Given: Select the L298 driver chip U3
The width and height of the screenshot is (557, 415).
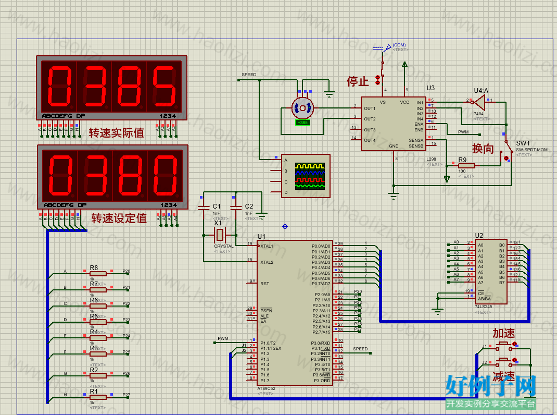Looking at the screenshot, I should pyautogui.click(x=393, y=124).
